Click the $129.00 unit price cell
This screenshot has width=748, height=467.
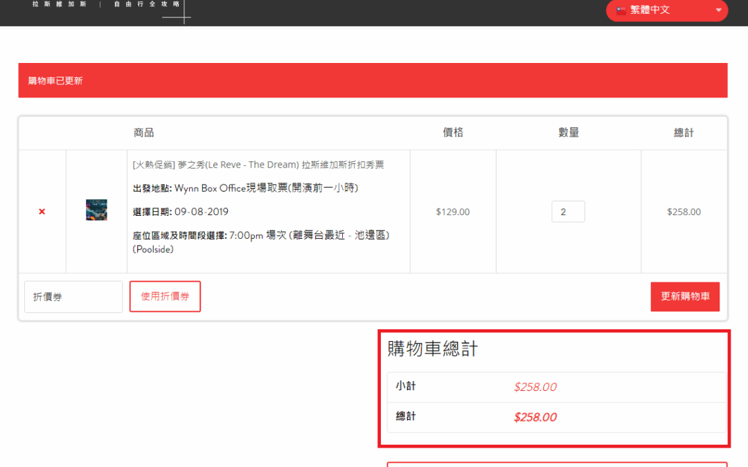453,212
